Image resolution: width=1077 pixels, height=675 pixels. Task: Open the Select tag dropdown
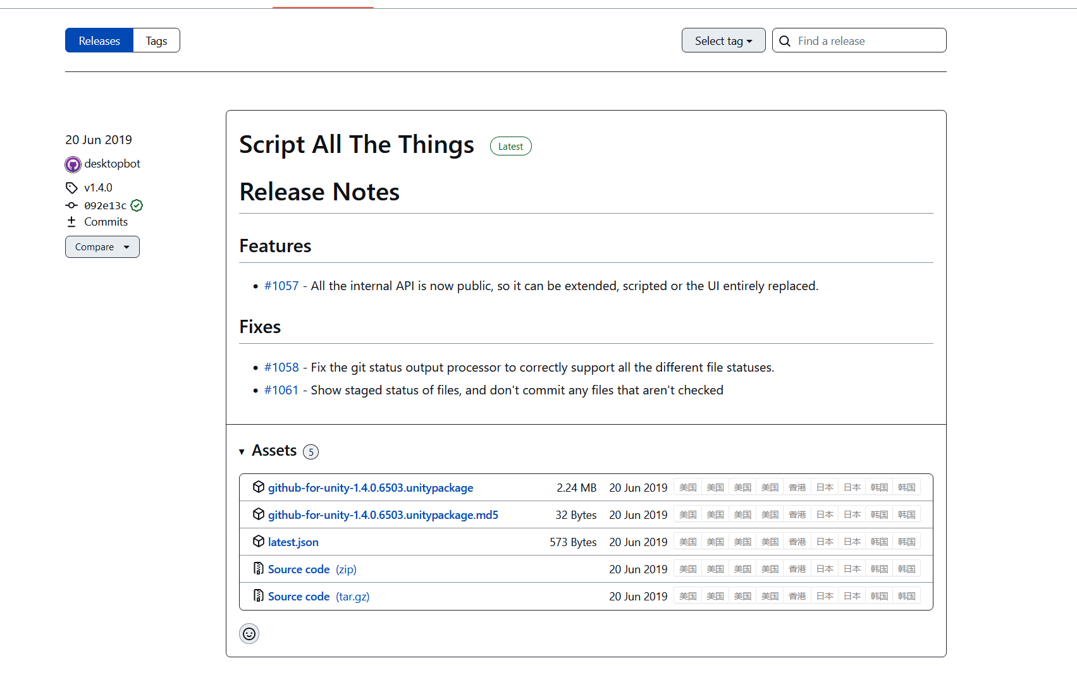pyautogui.click(x=723, y=40)
